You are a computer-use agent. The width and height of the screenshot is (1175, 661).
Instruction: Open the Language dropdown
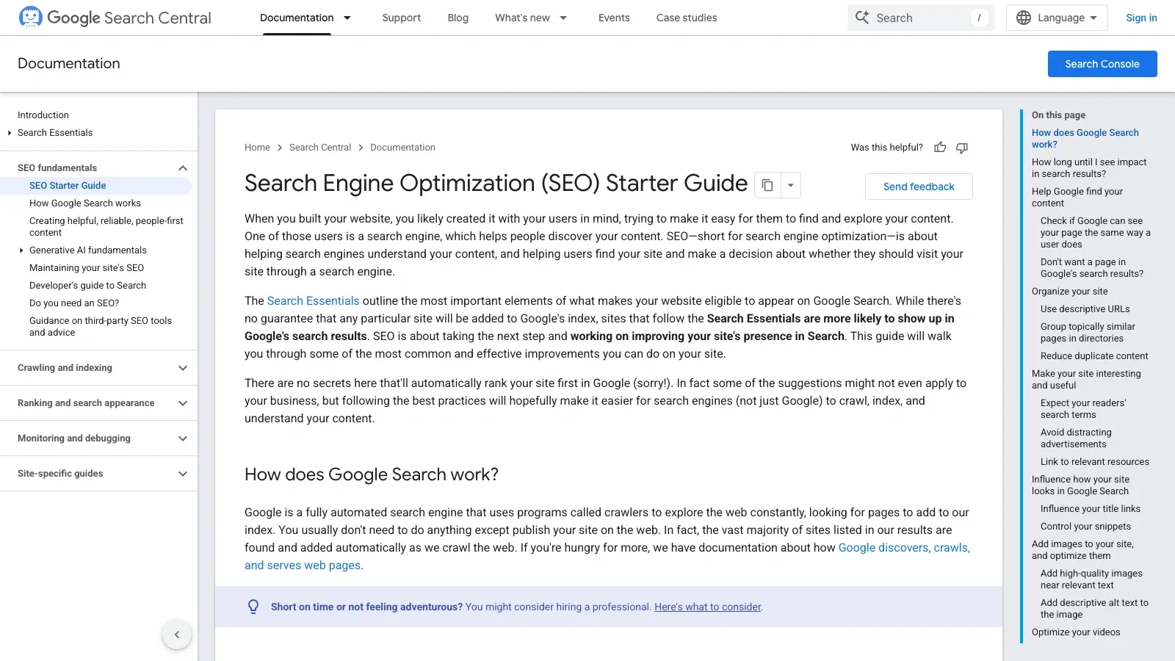click(x=1057, y=18)
